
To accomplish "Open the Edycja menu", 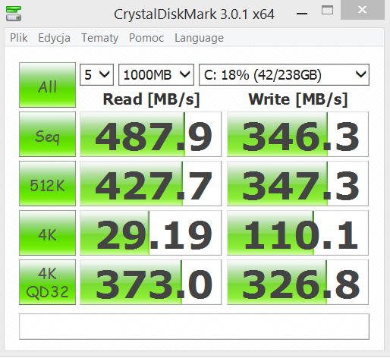I will [x=54, y=38].
